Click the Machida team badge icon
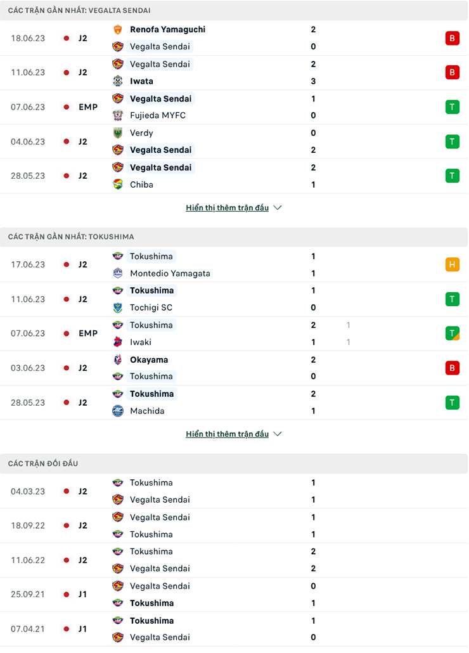This screenshot has width=469, height=653. (x=118, y=411)
